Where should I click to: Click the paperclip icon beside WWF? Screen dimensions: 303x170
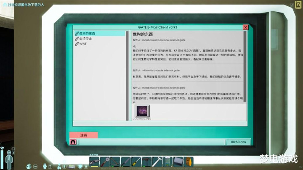pos(77,44)
